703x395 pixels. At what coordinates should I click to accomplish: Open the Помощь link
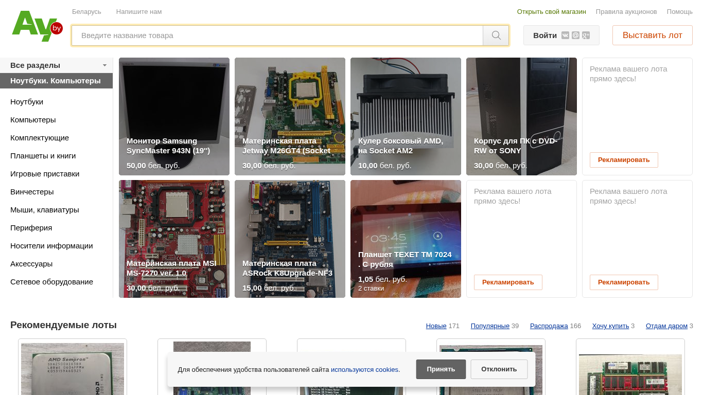tap(680, 11)
